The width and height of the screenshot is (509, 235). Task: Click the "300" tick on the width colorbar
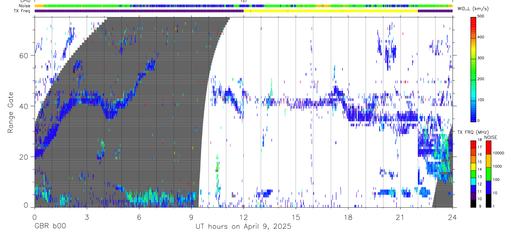[x=481, y=58]
